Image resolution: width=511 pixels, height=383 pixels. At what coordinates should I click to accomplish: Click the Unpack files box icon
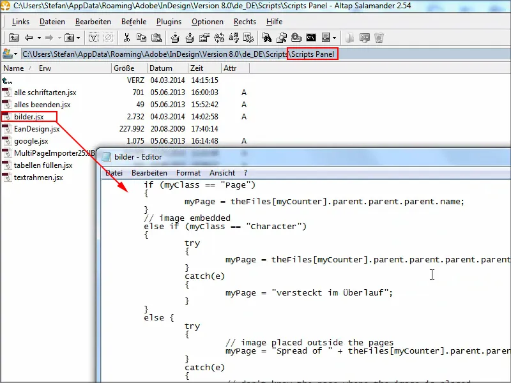pyautogui.click(x=190, y=38)
